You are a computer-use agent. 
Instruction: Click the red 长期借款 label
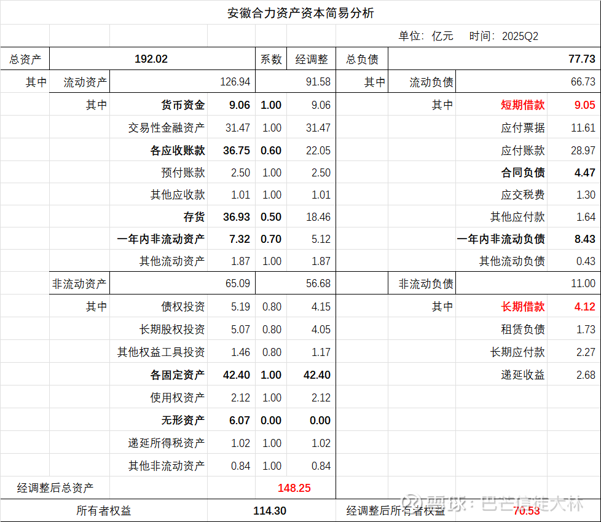click(x=522, y=306)
